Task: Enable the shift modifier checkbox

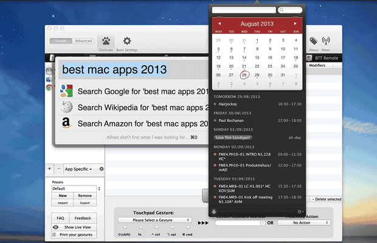Action: pyautogui.click(x=125, y=227)
